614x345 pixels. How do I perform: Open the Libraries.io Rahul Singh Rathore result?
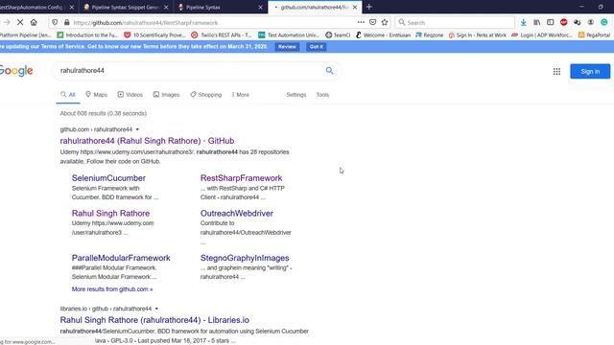(154, 320)
